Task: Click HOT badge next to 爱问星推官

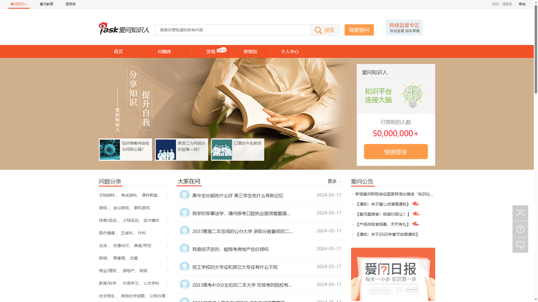Action: coord(416,214)
